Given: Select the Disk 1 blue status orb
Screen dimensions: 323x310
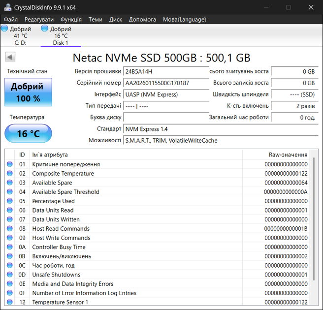Looking at the screenshot, I should pos(44,28).
